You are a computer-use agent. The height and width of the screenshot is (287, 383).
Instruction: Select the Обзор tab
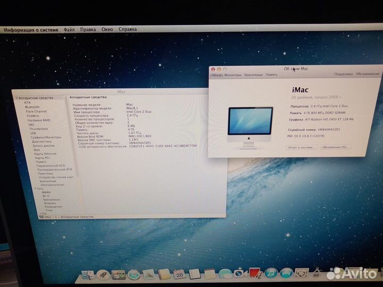pyautogui.click(x=216, y=75)
